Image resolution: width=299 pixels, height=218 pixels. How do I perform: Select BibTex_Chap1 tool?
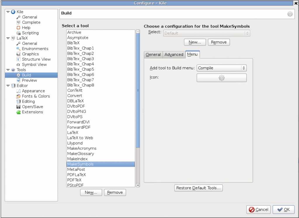(101, 48)
